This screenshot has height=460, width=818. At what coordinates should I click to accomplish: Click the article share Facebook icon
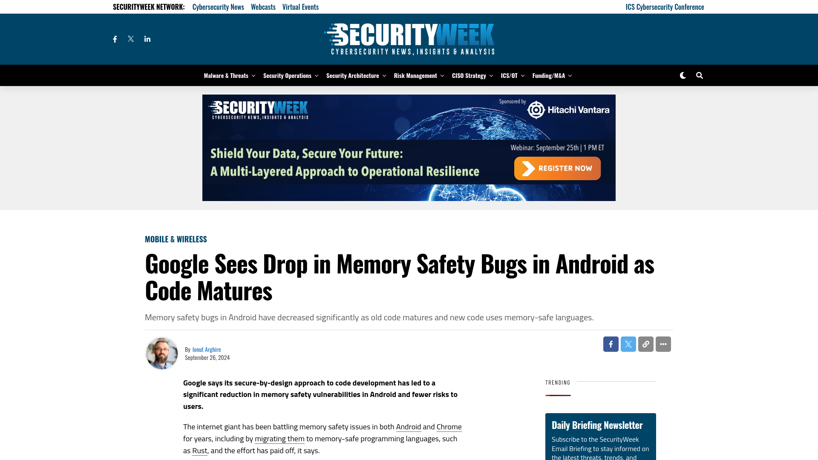(x=611, y=344)
